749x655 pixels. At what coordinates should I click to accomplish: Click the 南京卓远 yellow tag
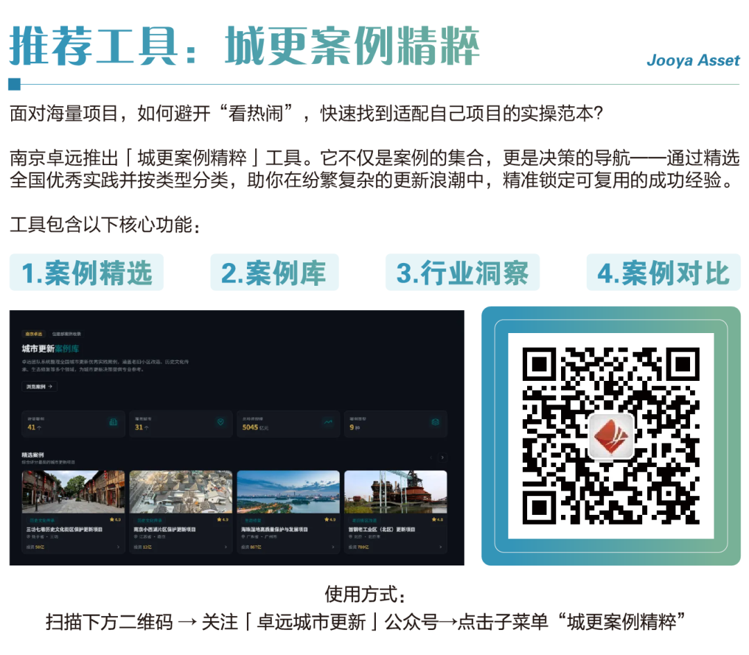point(34,334)
